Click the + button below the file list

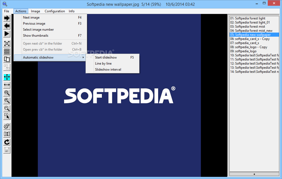tap(254, 174)
